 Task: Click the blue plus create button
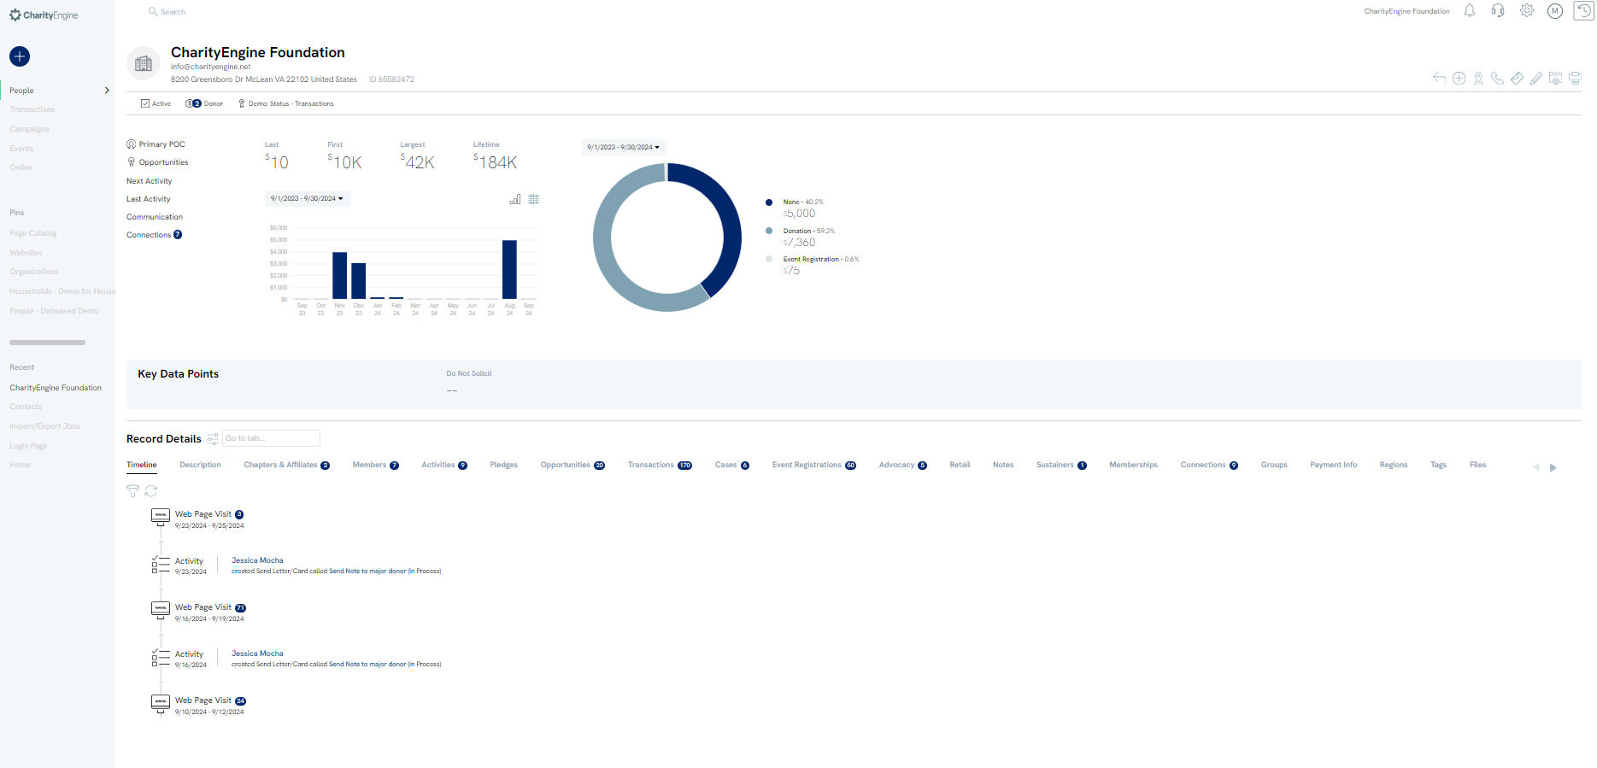click(x=20, y=56)
